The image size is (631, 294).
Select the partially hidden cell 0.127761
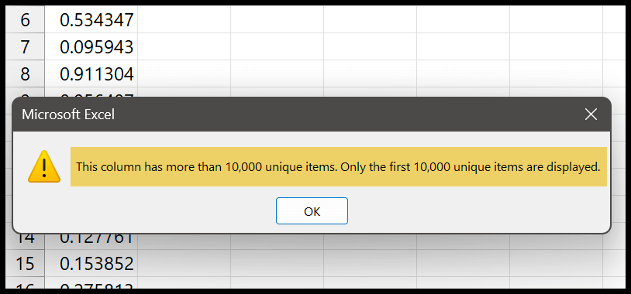coord(91,241)
